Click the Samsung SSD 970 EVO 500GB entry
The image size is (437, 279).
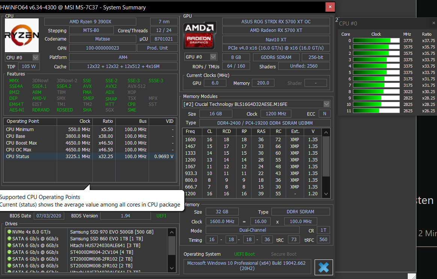tap(112, 232)
